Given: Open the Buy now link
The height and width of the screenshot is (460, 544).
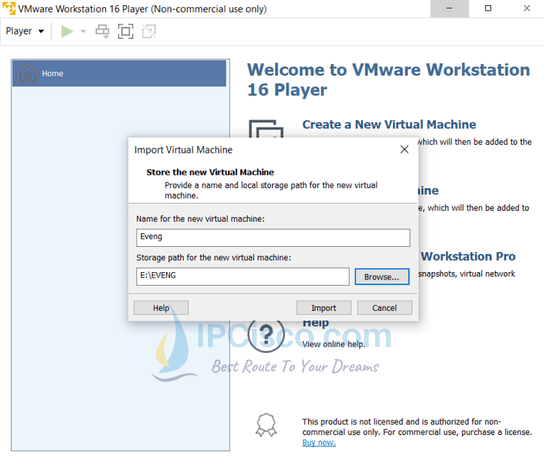Looking at the screenshot, I should [x=319, y=443].
